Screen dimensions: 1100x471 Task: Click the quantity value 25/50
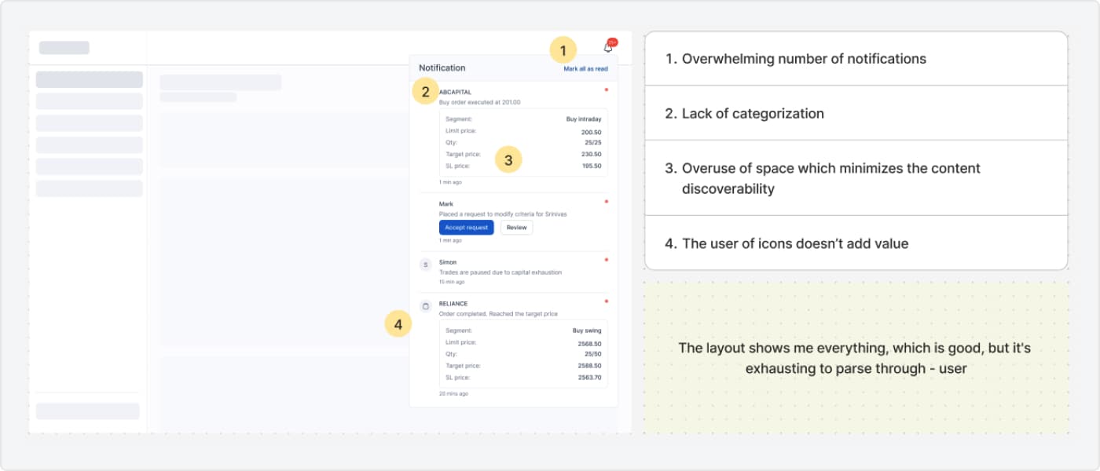coord(592,355)
